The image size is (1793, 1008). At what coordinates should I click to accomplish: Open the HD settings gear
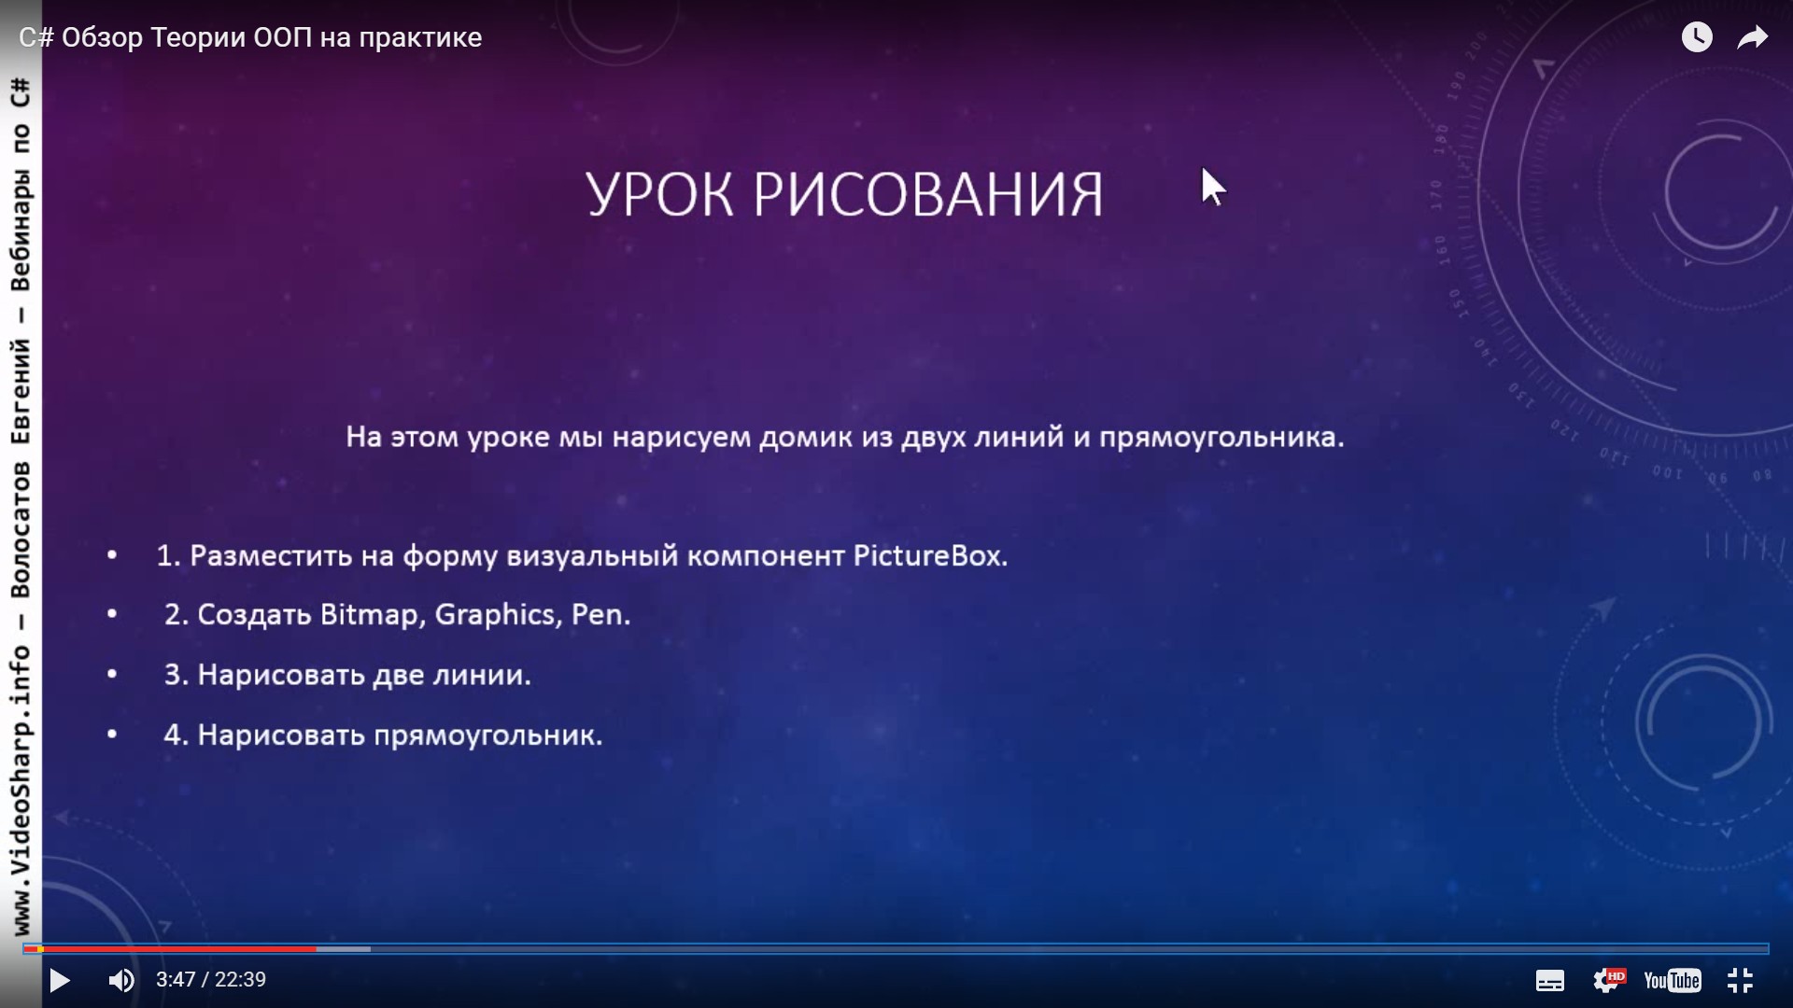1609,980
